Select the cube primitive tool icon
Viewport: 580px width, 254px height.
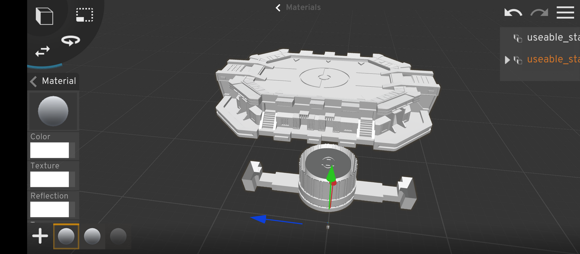click(44, 16)
